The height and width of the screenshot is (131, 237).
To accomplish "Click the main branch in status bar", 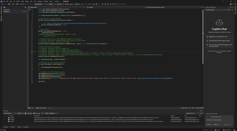I will [x=218, y=130].
